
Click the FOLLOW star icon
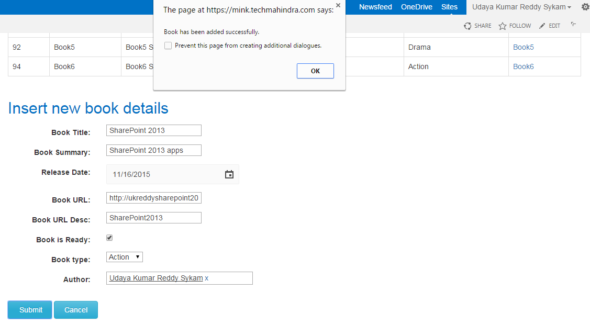[x=514, y=25]
